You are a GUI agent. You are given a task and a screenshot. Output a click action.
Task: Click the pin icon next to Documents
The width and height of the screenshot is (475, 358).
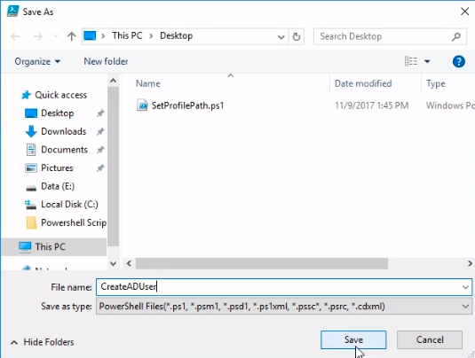[x=100, y=150]
